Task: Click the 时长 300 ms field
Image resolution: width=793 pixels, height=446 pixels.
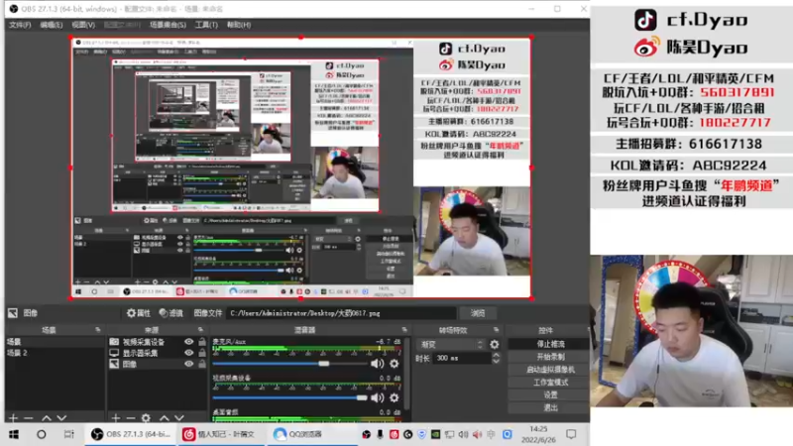Action: click(x=462, y=358)
